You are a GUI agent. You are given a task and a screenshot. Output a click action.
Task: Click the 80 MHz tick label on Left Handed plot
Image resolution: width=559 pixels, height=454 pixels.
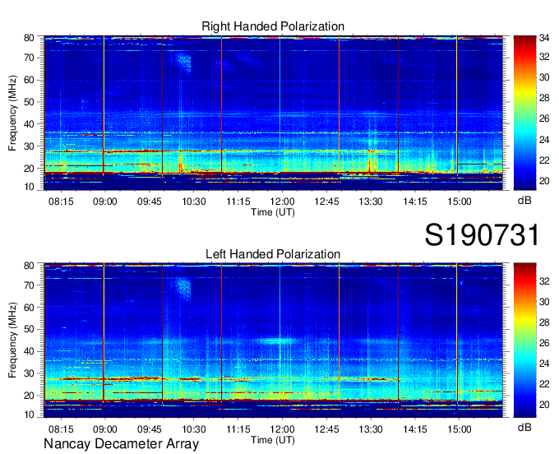(x=29, y=266)
